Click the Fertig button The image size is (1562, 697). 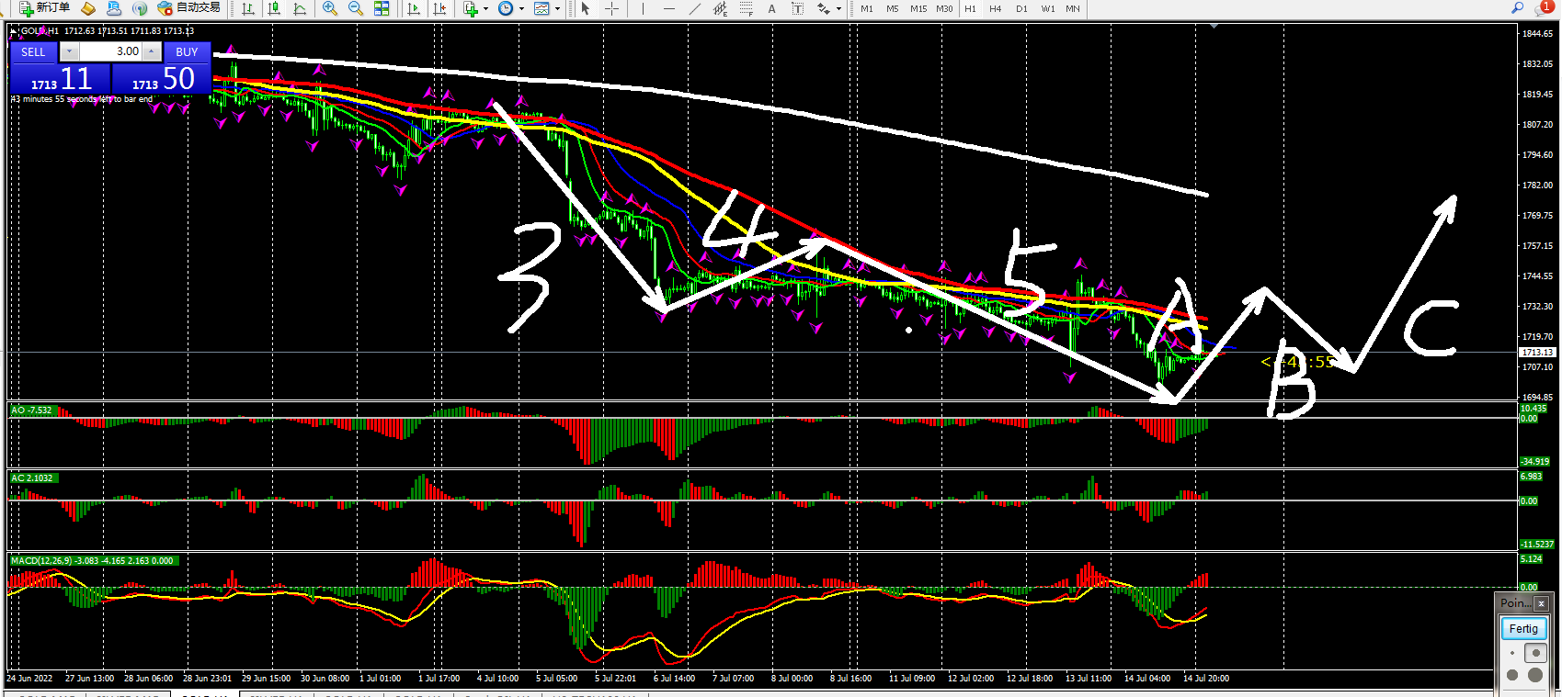1523,629
